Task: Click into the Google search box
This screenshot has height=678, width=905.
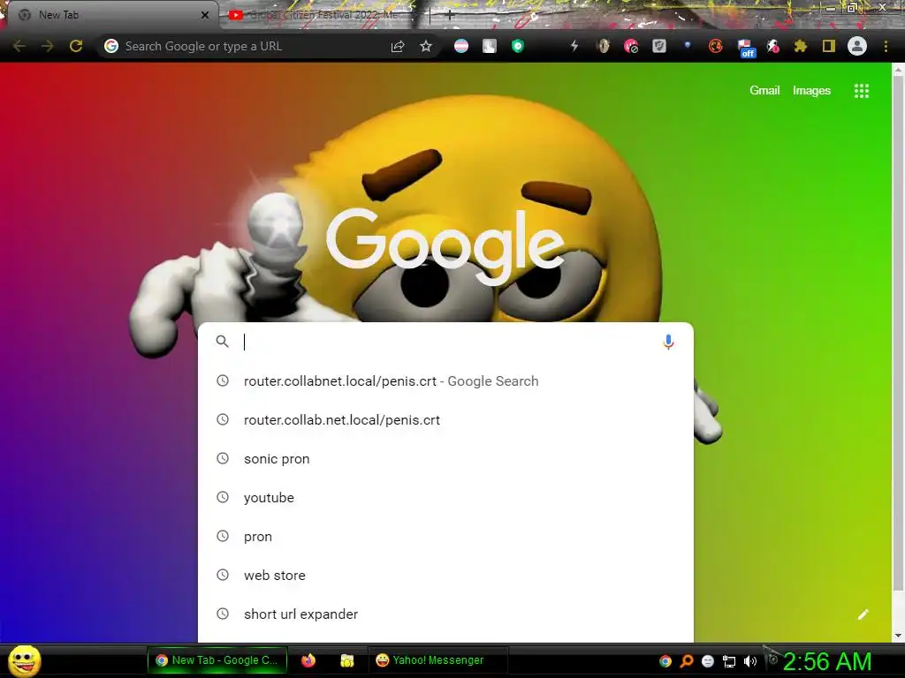Action: (x=445, y=342)
